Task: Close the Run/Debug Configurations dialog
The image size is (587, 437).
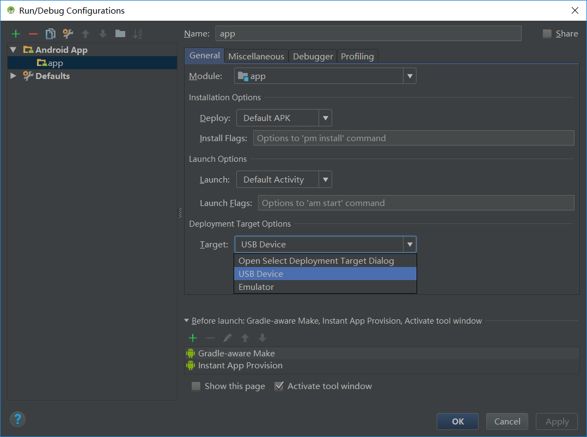Action: (575, 10)
